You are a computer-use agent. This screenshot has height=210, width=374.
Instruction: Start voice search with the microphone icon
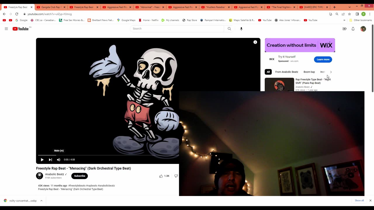click(241, 29)
